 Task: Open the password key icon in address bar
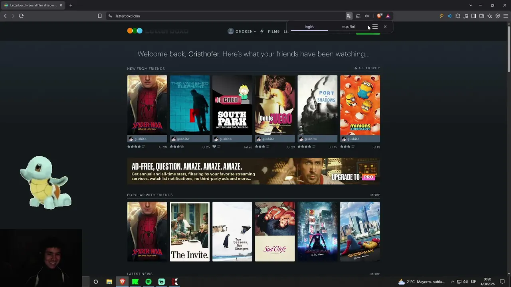(367, 16)
